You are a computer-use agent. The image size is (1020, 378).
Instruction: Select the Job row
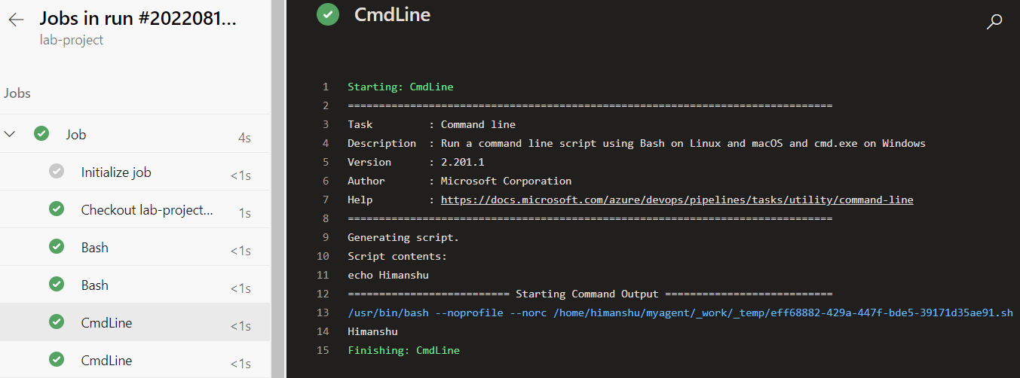tap(135, 134)
